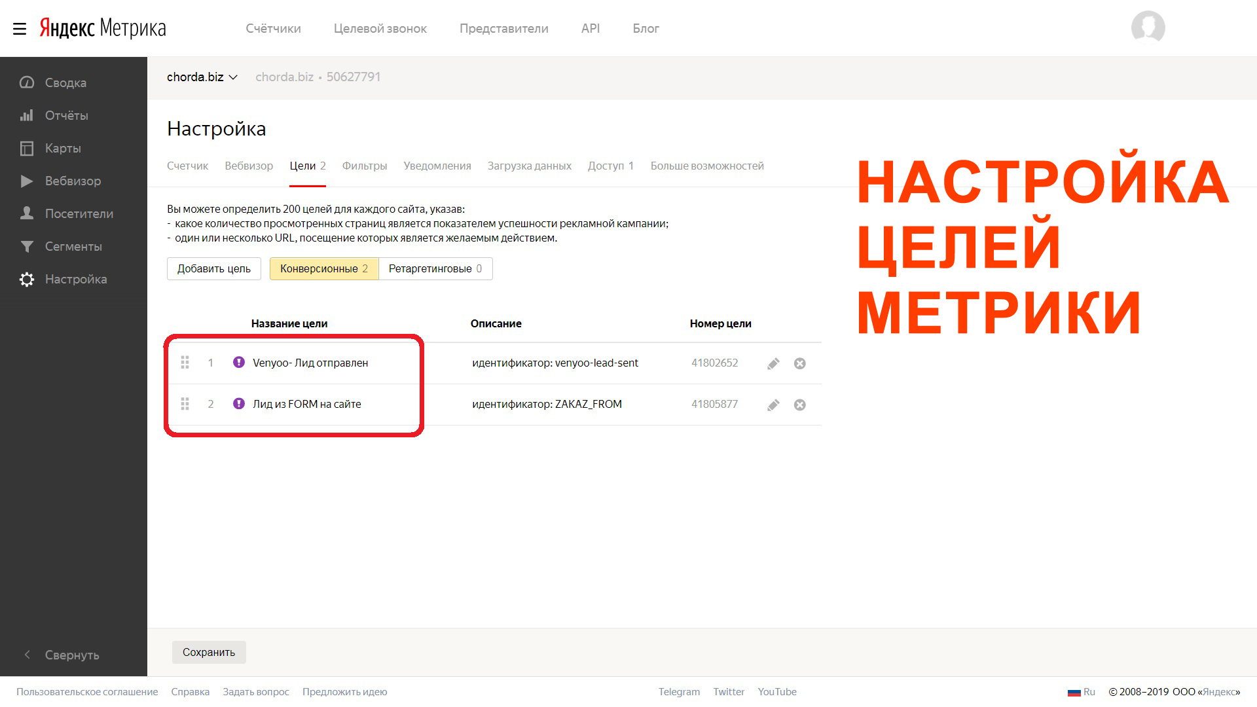Click the Сводка dashboard icon
Viewport: 1257px width, 707px height.
pyautogui.click(x=27, y=82)
